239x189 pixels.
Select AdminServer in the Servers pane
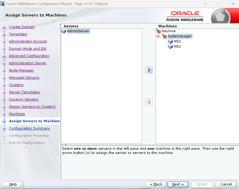point(78,31)
